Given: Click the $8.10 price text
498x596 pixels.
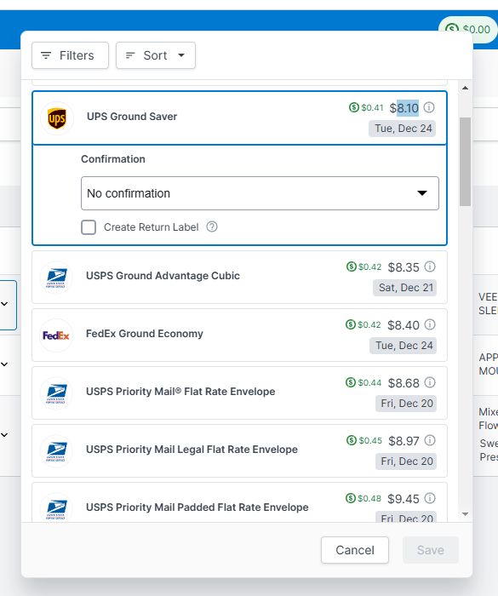Looking at the screenshot, I should tap(404, 108).
